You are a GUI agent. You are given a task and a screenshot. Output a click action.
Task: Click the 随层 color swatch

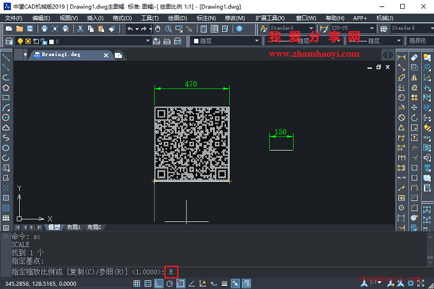[x=196, y=41]
